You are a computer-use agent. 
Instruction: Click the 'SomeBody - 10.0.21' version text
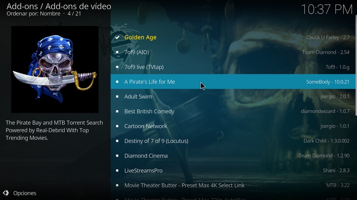pos(328,82)
